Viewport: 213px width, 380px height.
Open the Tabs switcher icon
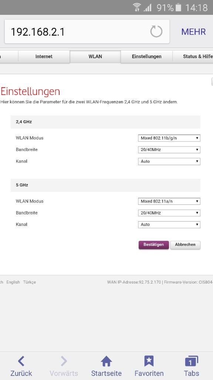coord(192,361)
